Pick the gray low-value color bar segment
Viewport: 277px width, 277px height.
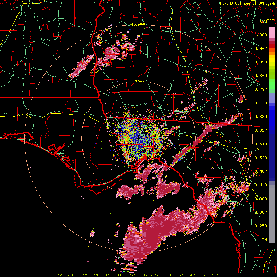(x=272, y=214)
